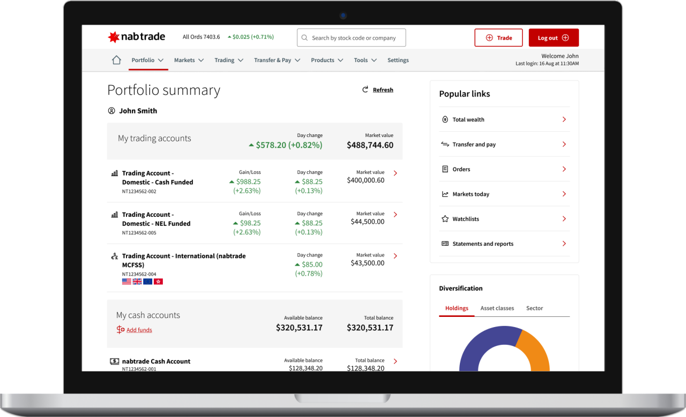Screen dimensions: 686x417
Task: Expand the Transfer & Pay dropdown
Action: tap(277, 60)
